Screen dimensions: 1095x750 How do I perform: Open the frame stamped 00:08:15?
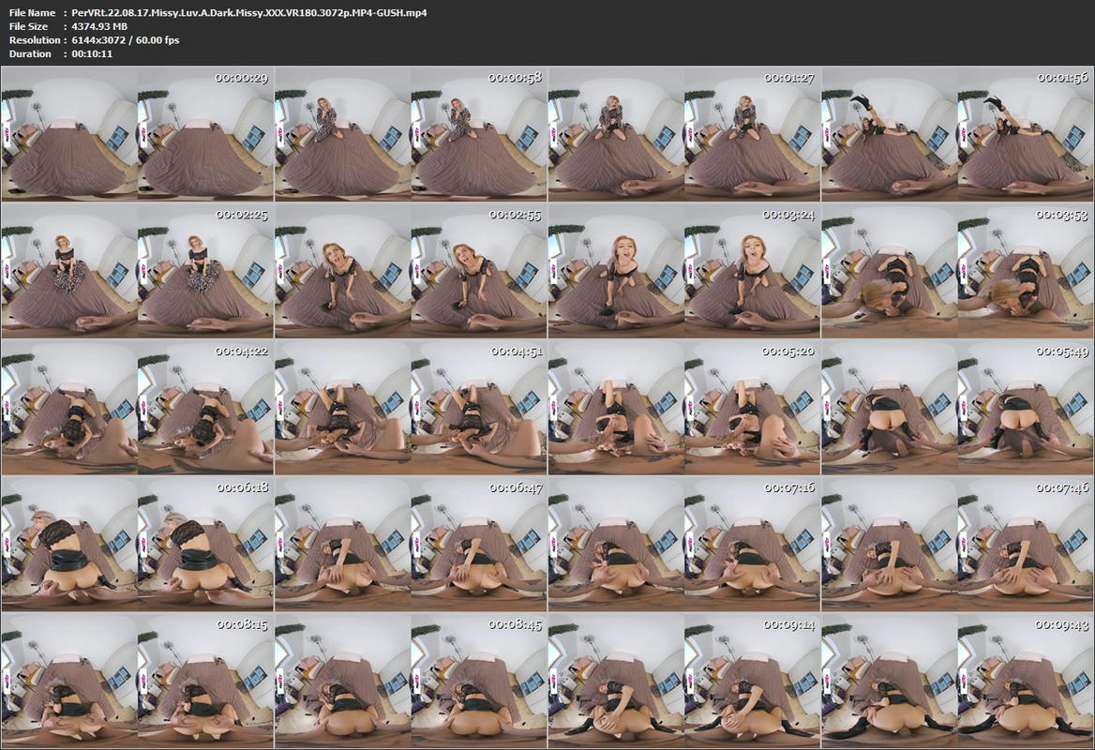click(x=138, y=681)
